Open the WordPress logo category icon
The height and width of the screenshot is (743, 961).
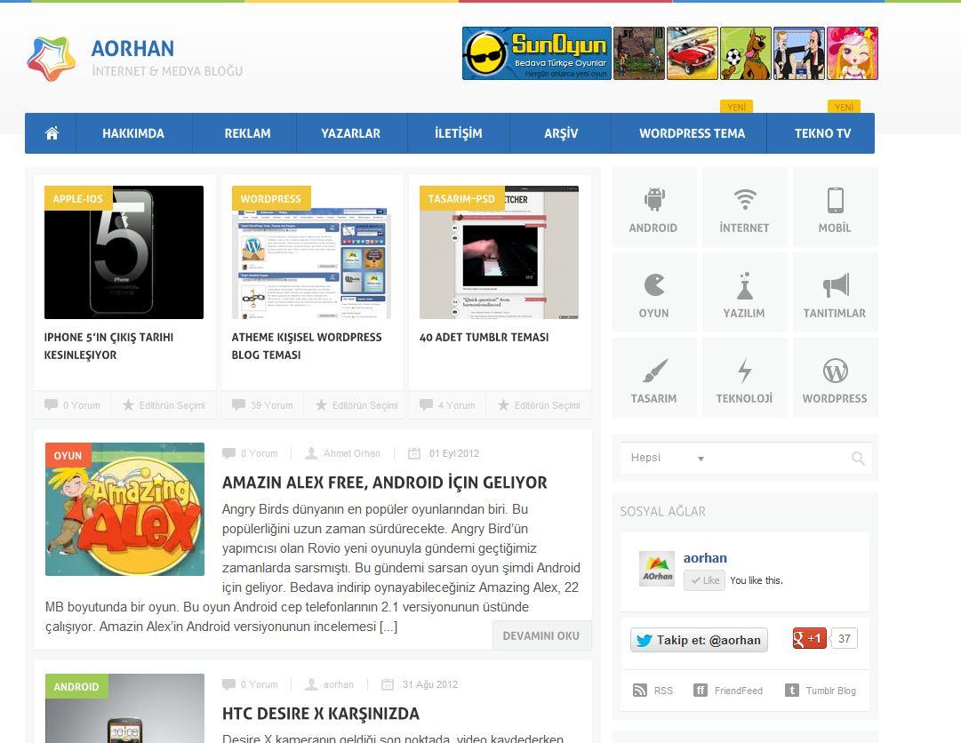click(x=836, y=371)
